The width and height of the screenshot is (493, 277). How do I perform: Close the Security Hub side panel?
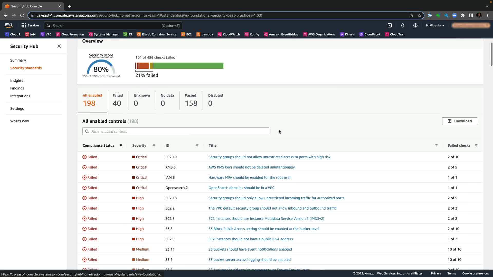point(59,46)
